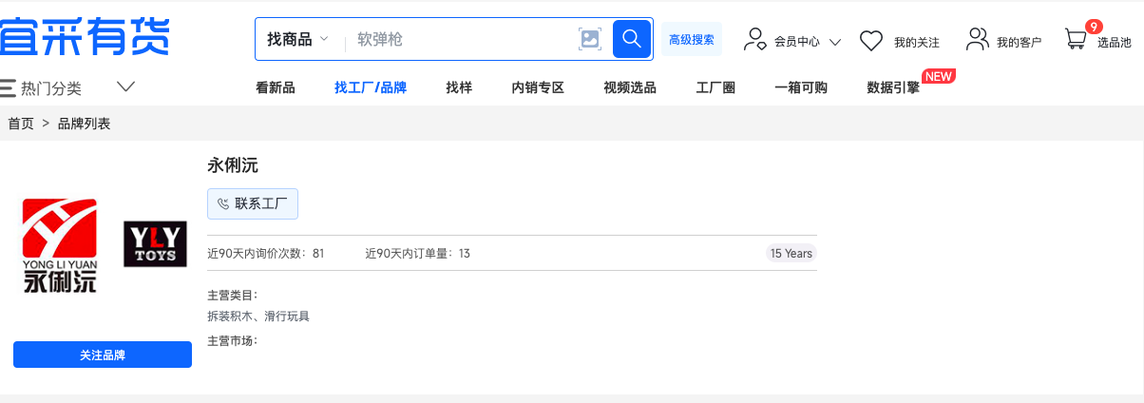Image resolution: width=1144 pixels, height=403 pixels.
Task: Open the 选品池 link
Action: (x=1115, y=43)
